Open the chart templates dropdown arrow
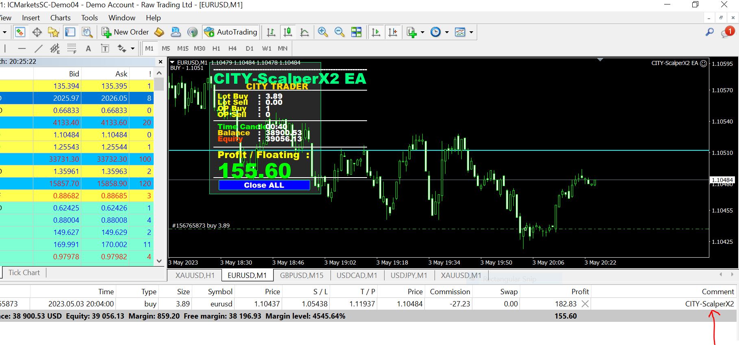The height and width of the screenshot is (345, 739). pos(471,32)
